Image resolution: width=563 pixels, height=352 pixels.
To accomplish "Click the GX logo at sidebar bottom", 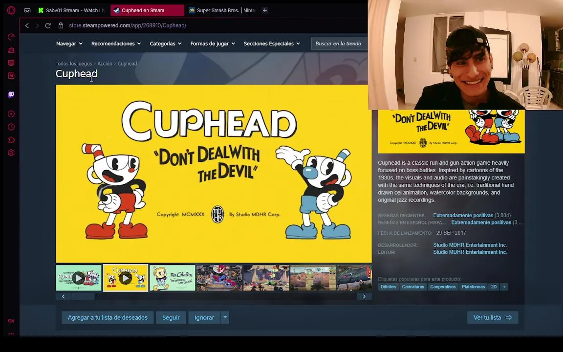I will pyautogui.click(x=11, y=321).
